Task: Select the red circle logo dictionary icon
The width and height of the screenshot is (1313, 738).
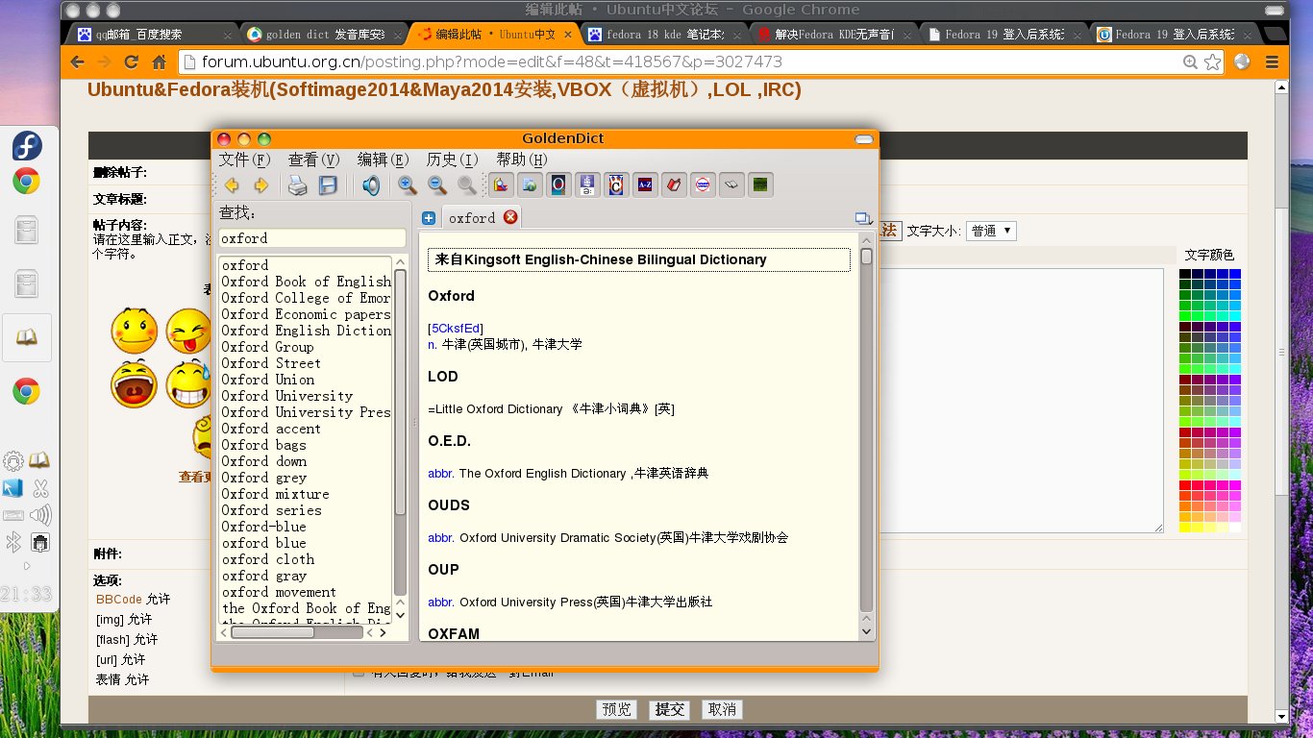Action: (703, 184)
